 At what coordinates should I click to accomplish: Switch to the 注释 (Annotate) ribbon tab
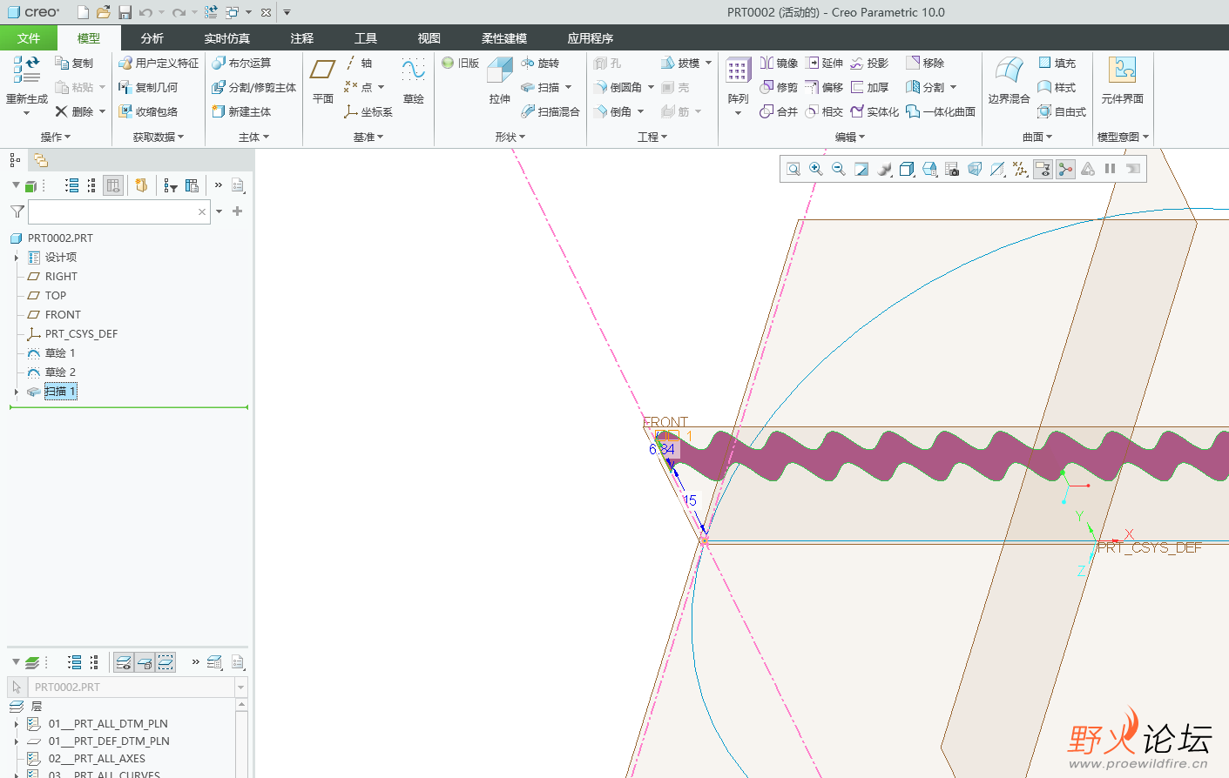pyautogui.click(x=302, y=38)
